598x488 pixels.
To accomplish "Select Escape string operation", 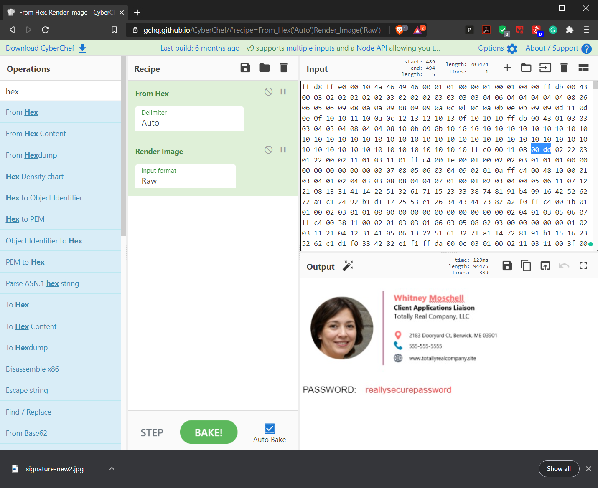I will click(x=61, y=390).
